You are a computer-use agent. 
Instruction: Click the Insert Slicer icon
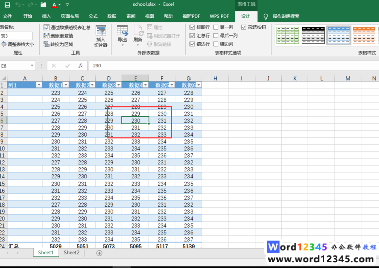101,35
